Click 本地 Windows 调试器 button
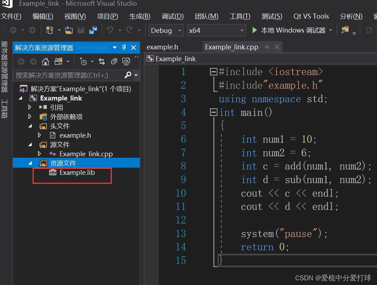 [289, 30]
